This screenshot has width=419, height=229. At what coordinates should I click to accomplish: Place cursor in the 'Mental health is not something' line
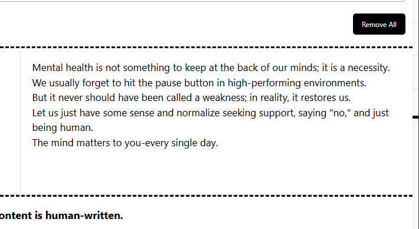click(x=211, y=68)
